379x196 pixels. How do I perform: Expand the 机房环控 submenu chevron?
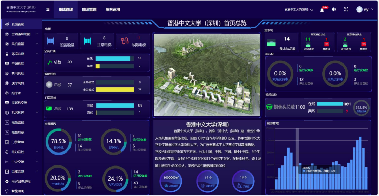point(37,113)
